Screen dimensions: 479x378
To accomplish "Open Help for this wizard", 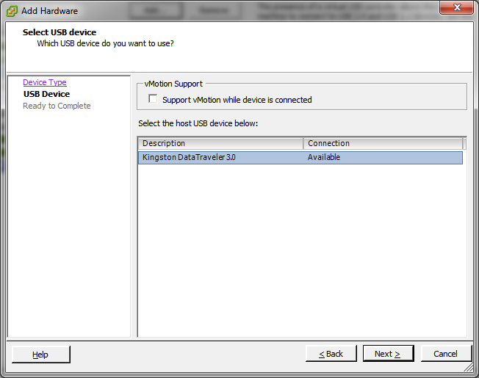I will pyautogui.click(x=40, y=354).
